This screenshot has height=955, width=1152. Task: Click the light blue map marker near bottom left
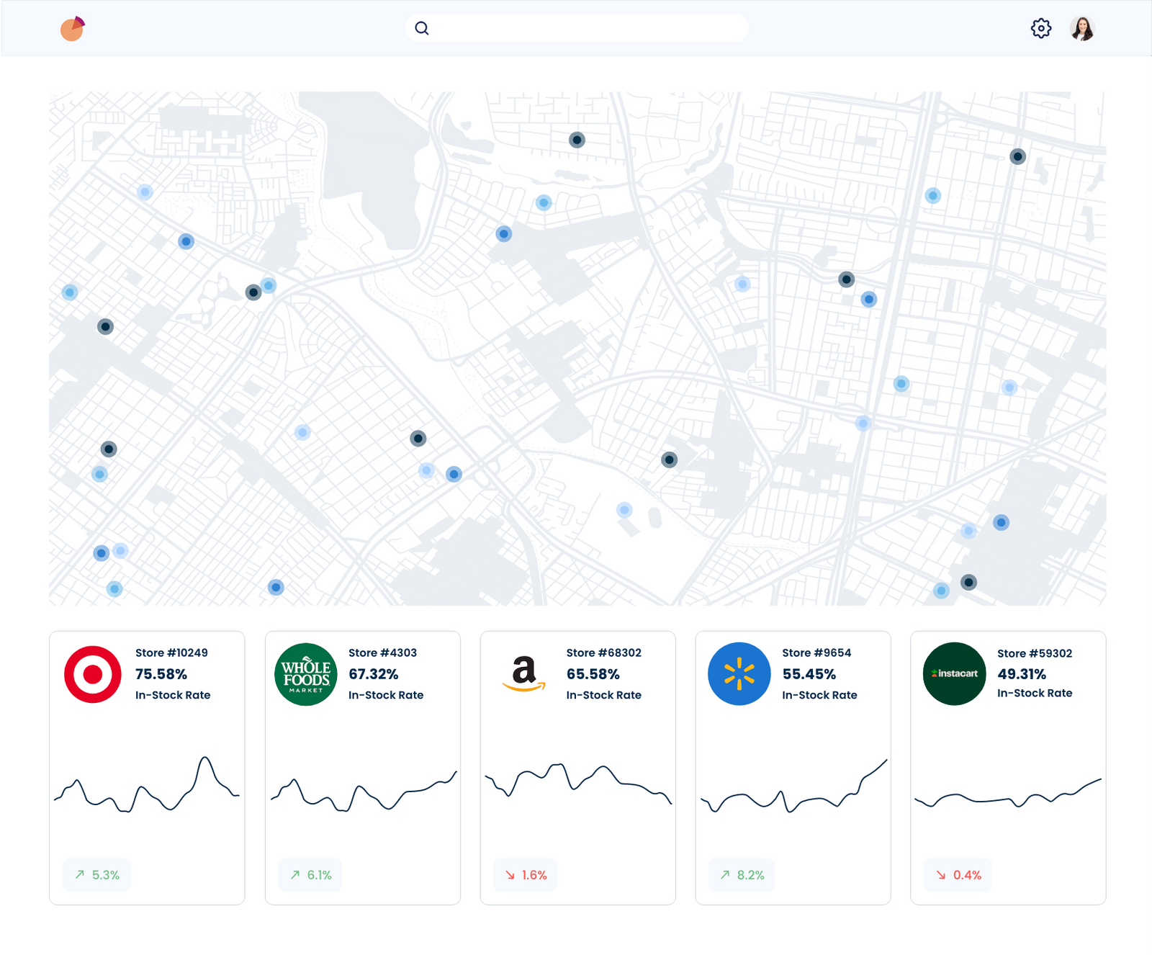pyautogui.click(x=114, y=588)
